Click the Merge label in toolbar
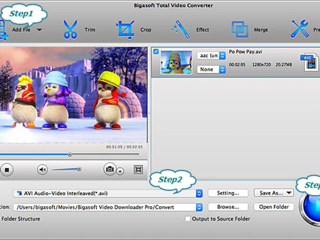 coord(261,30)
